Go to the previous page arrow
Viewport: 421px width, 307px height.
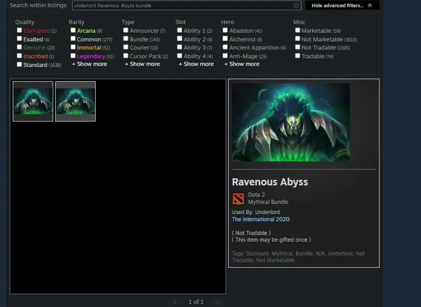point(175,302)
